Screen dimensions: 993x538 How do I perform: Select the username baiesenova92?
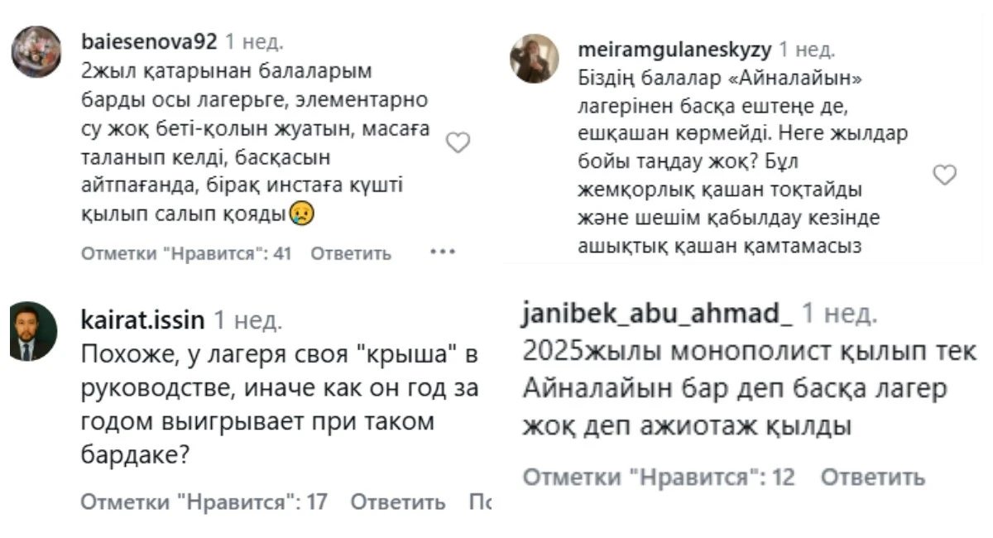click(x=151, y=37)
